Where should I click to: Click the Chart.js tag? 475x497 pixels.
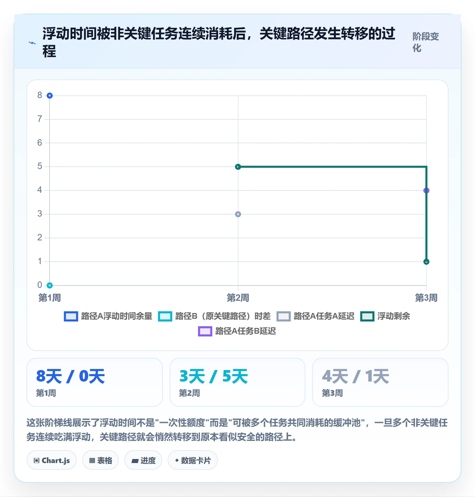52,460
